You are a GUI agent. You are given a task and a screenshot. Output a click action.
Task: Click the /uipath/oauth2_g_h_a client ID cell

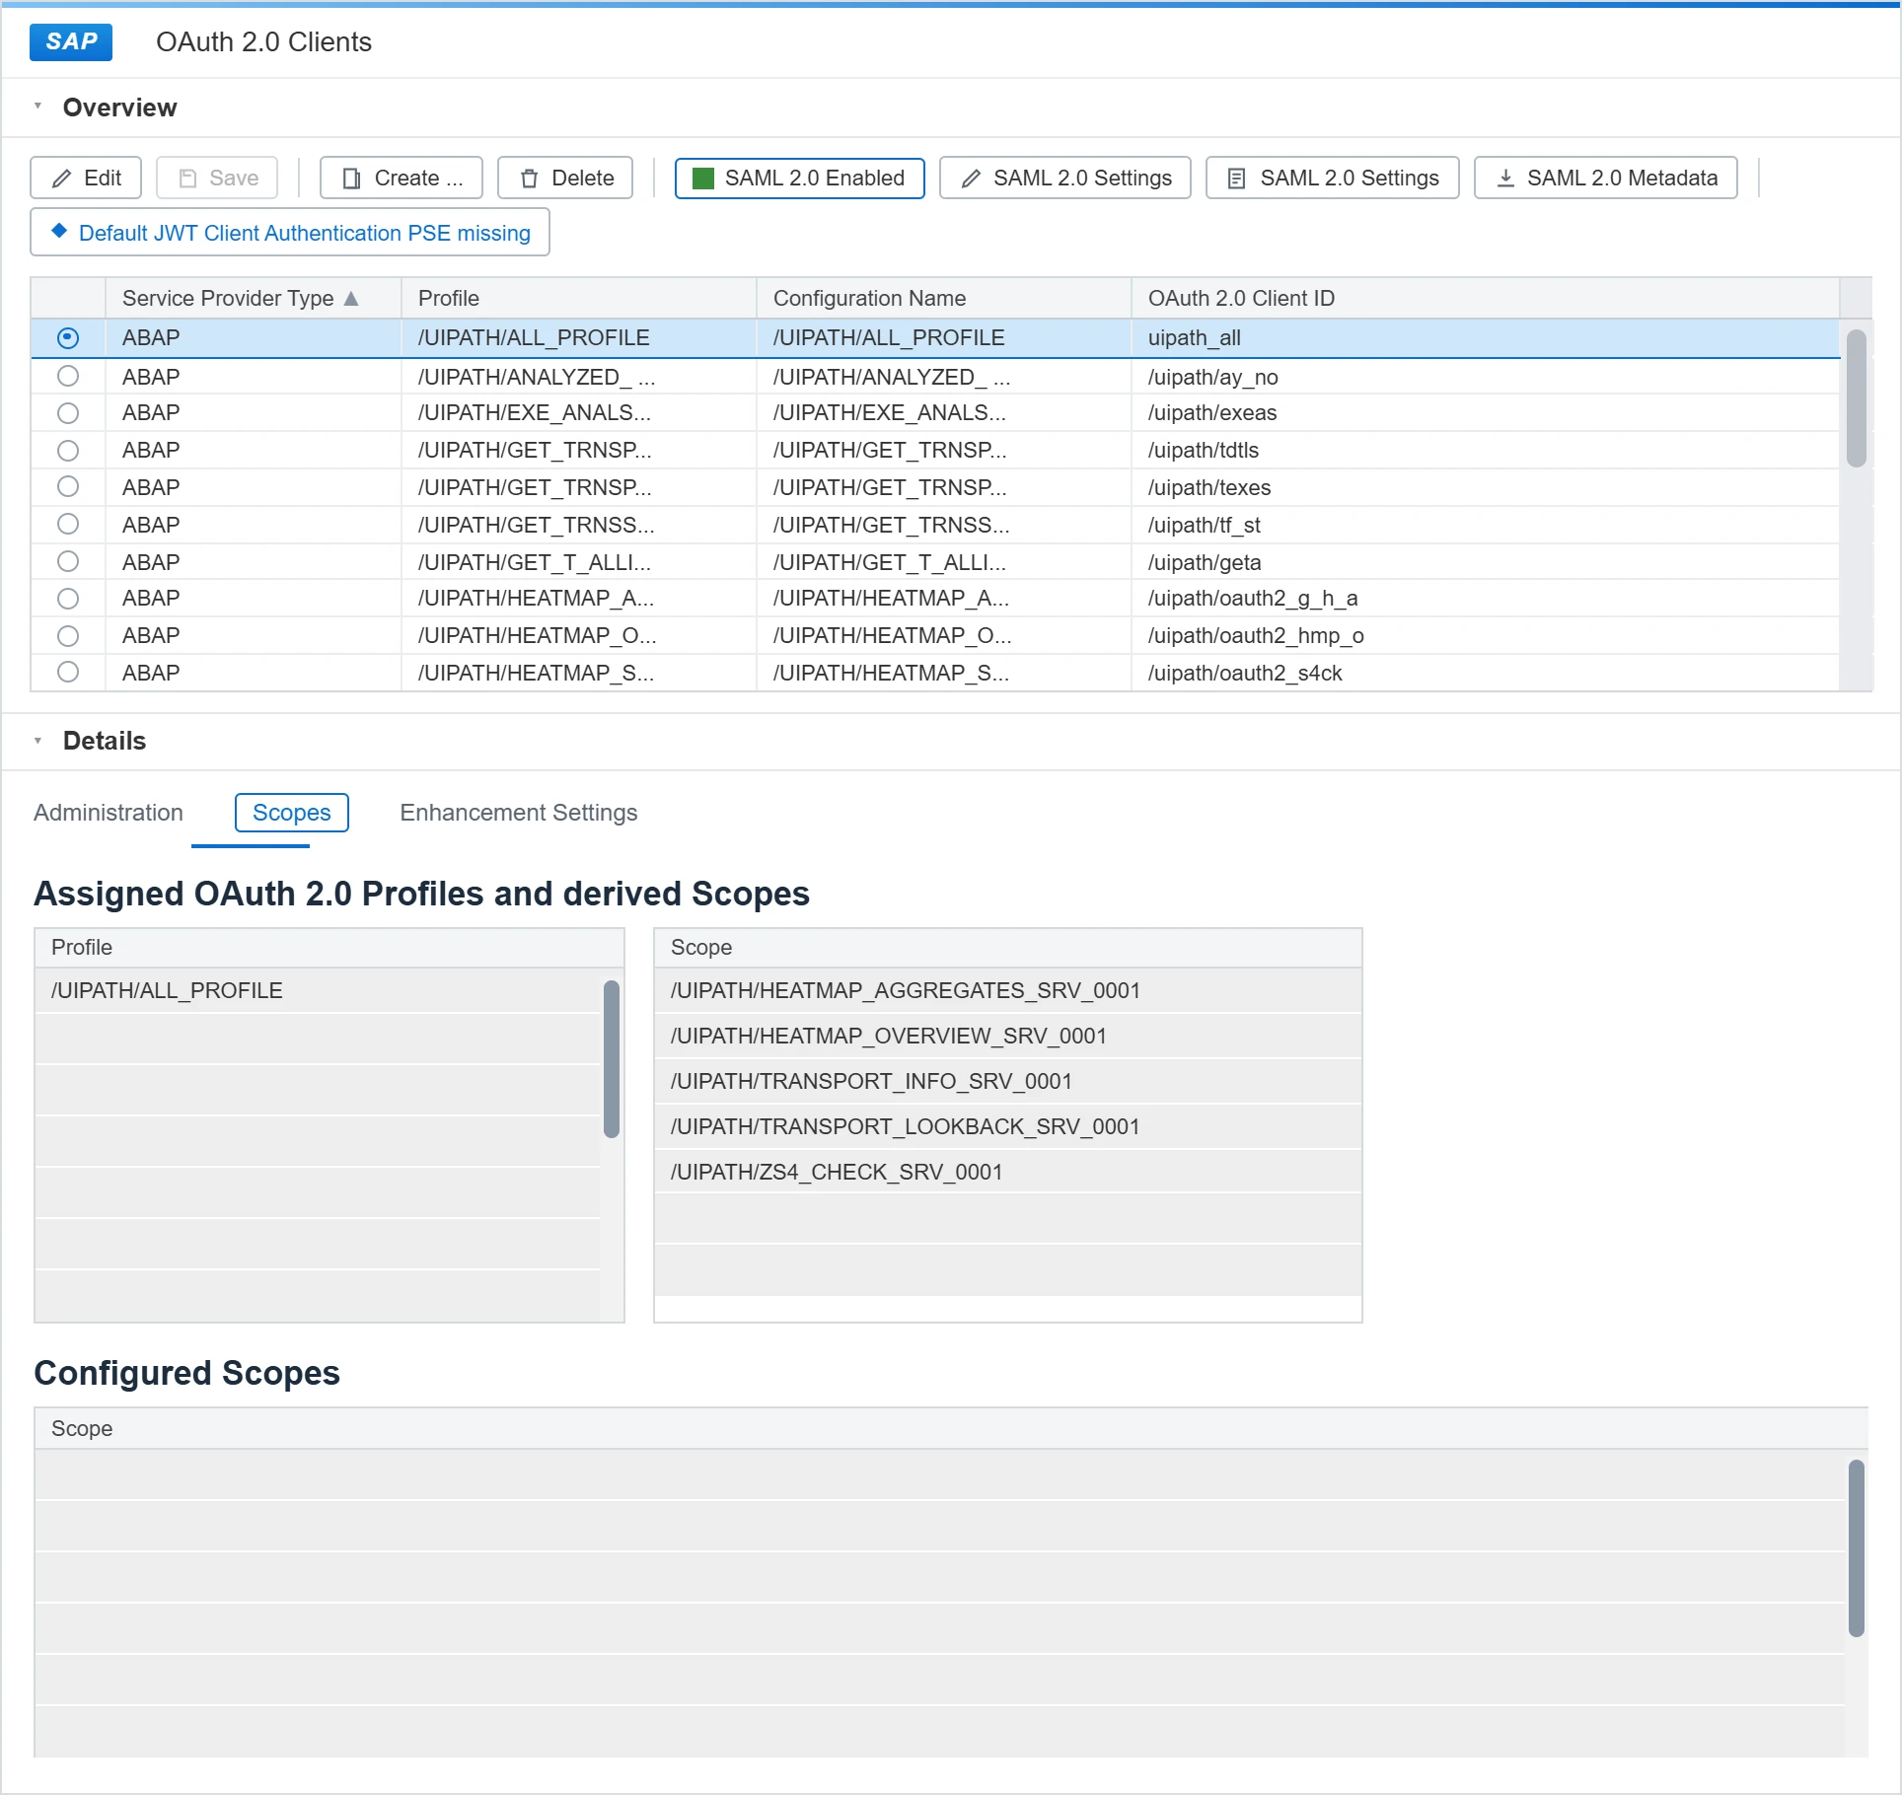coord(1486,598)
